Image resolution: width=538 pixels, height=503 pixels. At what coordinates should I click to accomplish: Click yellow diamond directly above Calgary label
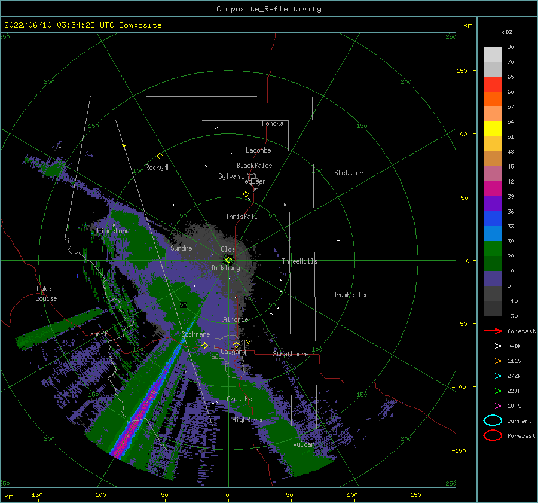[236, 345]
